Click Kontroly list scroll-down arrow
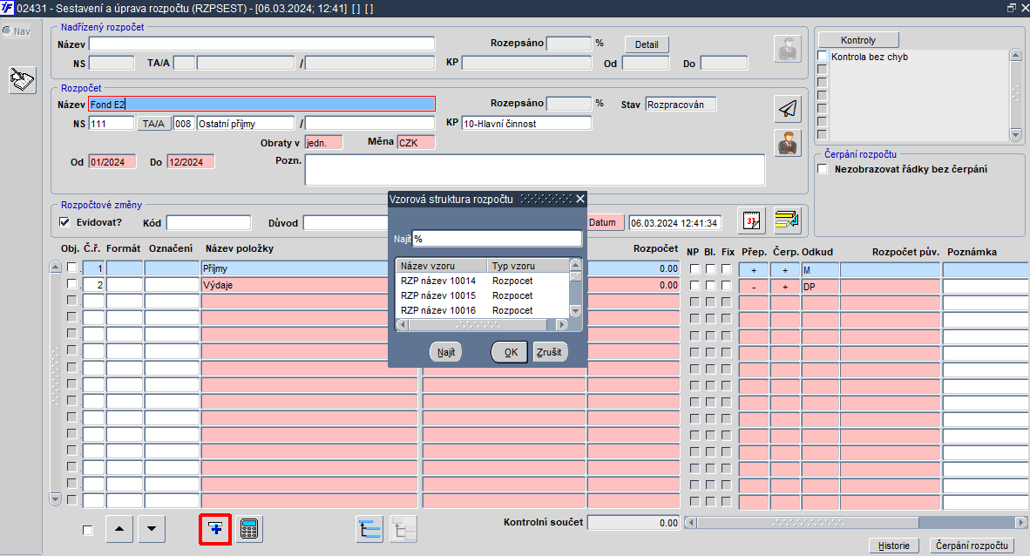Screen dimensions: 1030x556 click(x=1015, y=135)
